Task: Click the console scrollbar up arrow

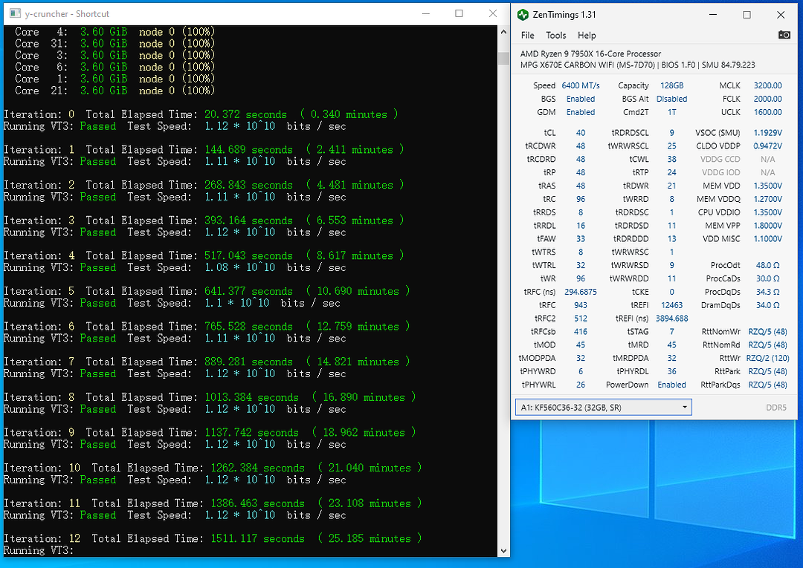Action: [503, 31]
